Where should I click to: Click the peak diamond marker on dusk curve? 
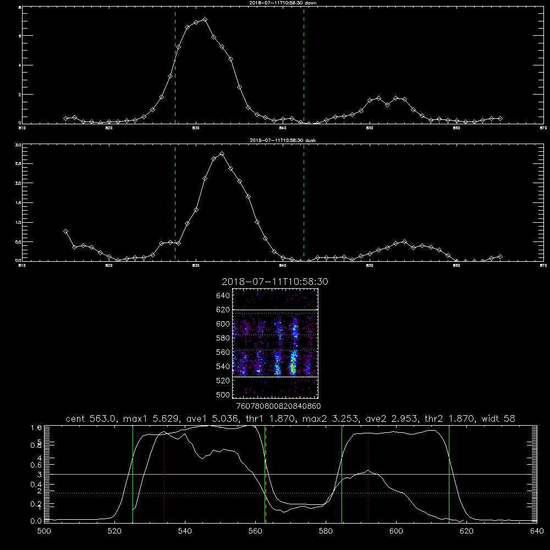coord(222,153)
